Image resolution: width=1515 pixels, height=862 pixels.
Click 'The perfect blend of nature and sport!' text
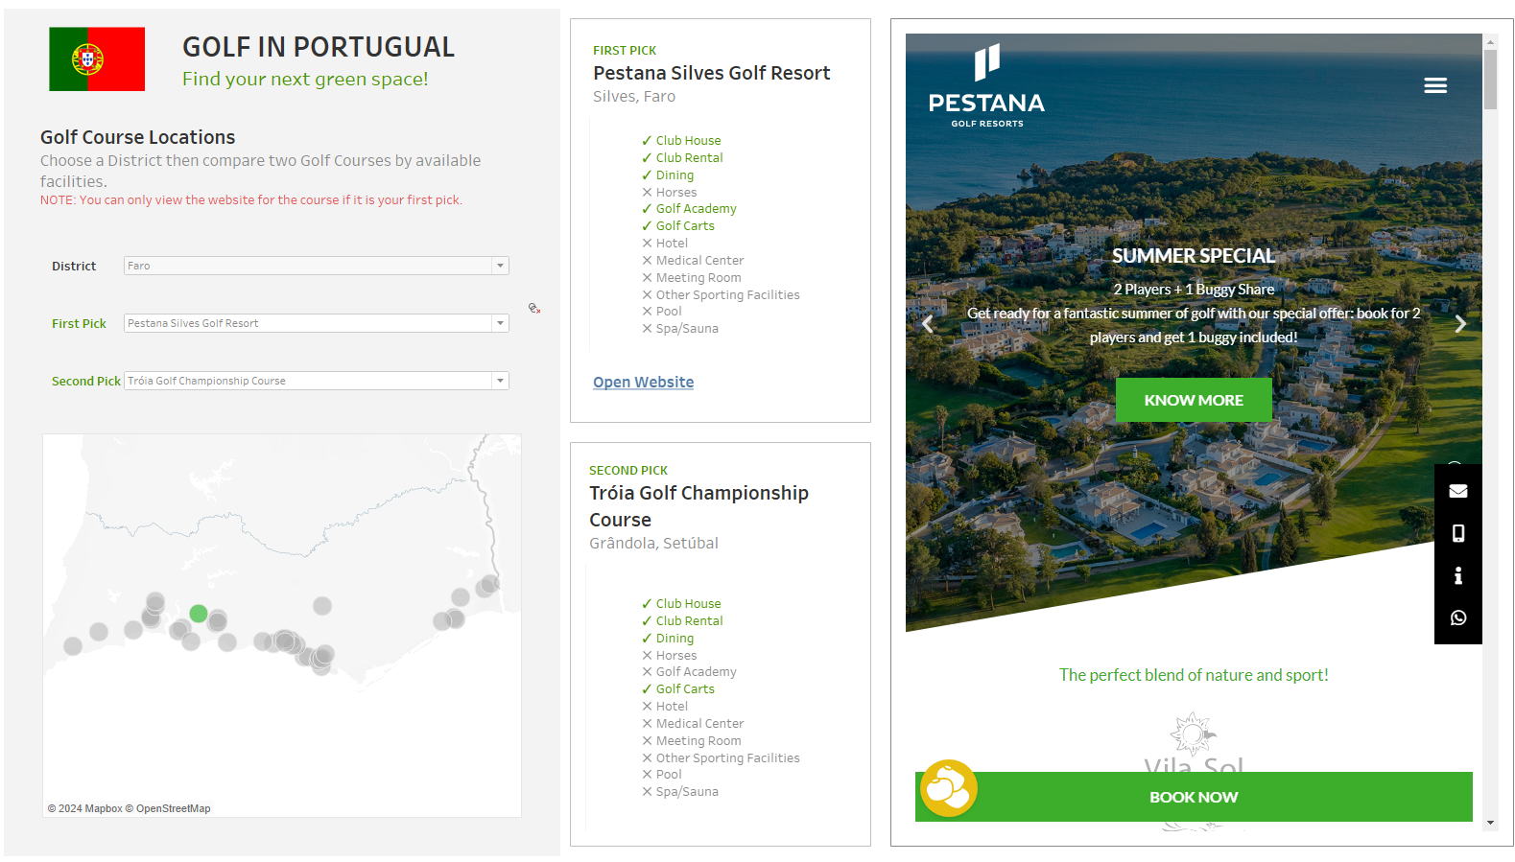[x=1194, y=675]
